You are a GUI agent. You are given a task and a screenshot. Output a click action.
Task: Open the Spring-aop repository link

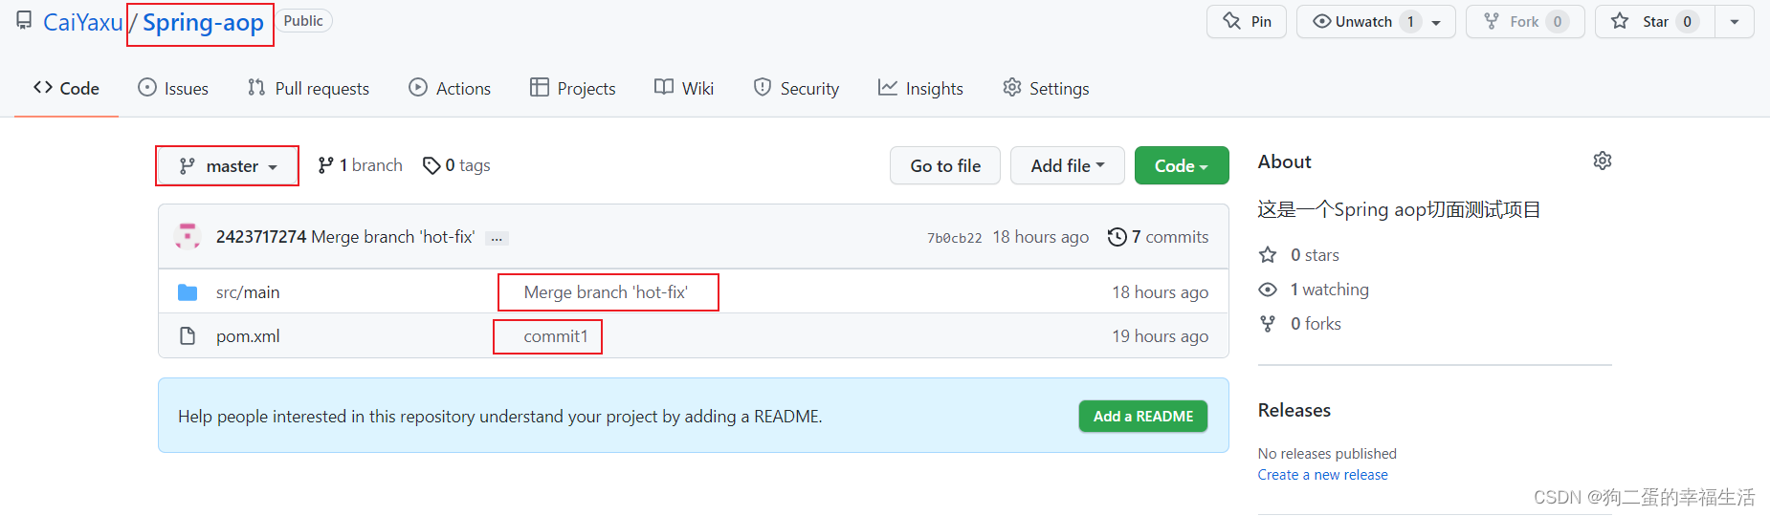203,22
